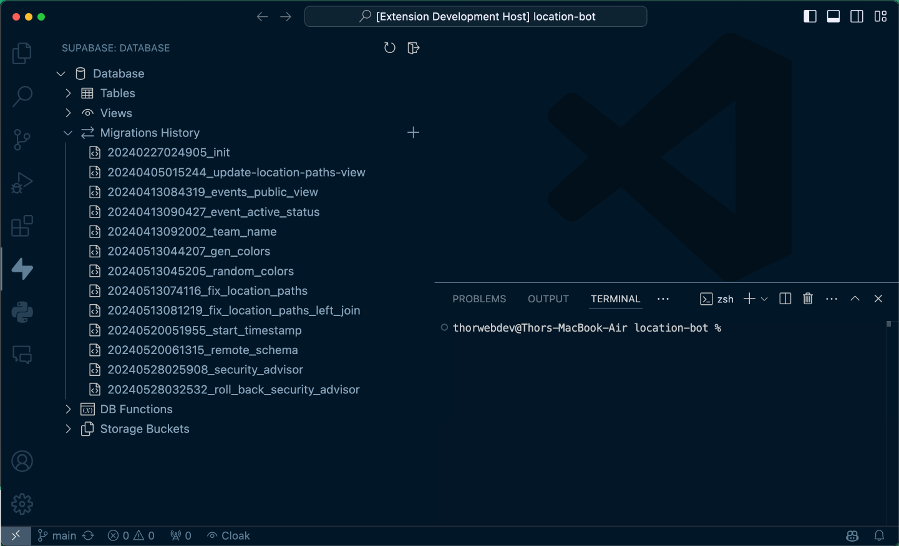Create a new migration with plus icon
899x546 pixels.
pyautogui.click(x=413, y=132)
